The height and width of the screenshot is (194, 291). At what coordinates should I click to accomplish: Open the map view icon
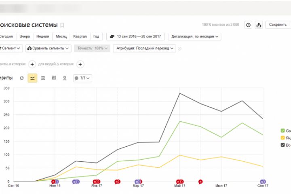click(64, 78)
